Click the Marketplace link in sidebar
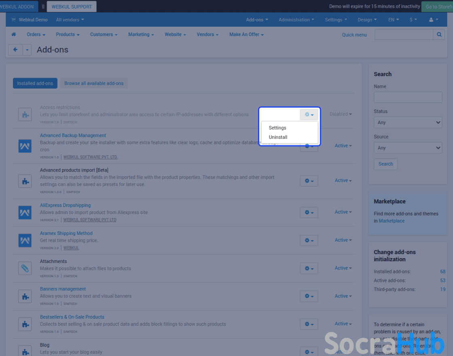Viewport: 453px width, 356px height. tap(392, 221)
